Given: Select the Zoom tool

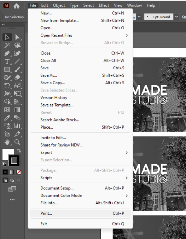Looking at the screenshot, I should point(17,142).
